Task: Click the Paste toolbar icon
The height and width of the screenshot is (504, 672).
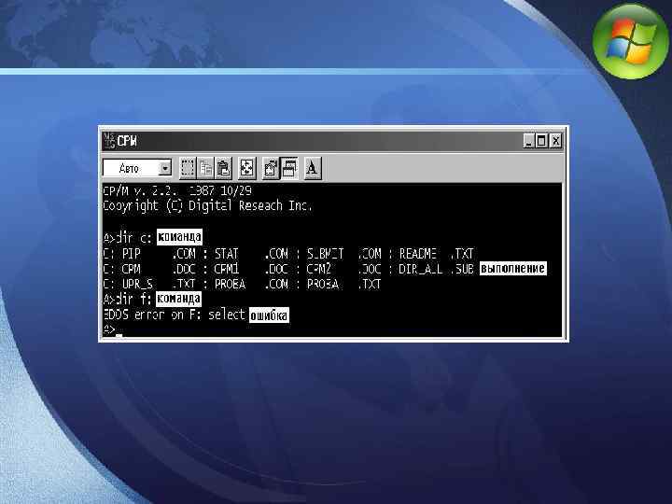Action: tap(223, 168)
